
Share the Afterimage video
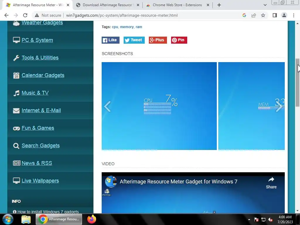click(x=271, y=183)
